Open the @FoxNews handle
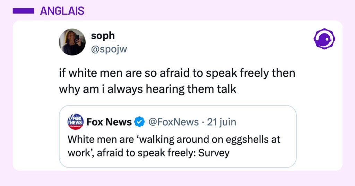Screen dimensions: 355x186 (173, 122)
